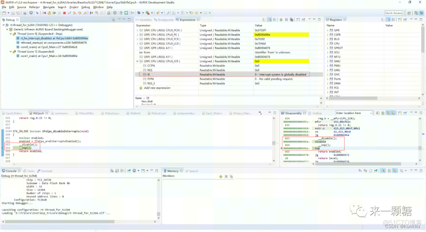Click the Help question-mark toolbar icon
Viewport: 426px width, 232px height.
[121, 13]
